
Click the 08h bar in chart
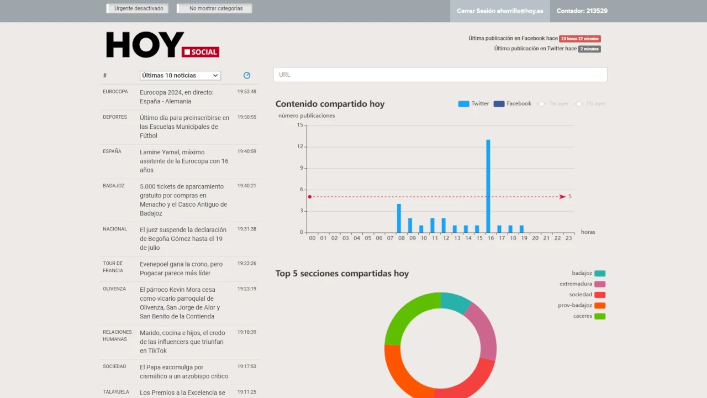click(399, 218)
